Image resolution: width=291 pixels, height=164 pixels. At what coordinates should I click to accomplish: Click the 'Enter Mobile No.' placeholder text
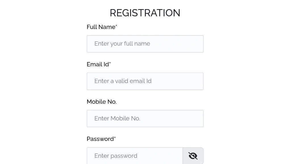point(117,118)
